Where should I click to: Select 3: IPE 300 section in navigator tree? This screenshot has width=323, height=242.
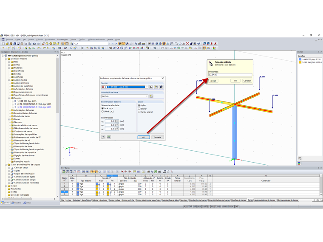(x=33, y=107)
